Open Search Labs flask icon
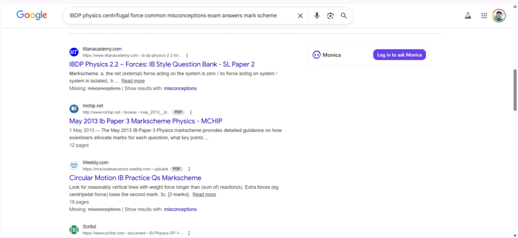The width and height of the screenshot is (518, 238). point(468,16)
